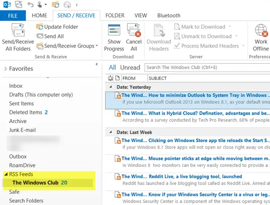
Task: Open the Junk E-mail folder
Action: (x=22, y=130)
